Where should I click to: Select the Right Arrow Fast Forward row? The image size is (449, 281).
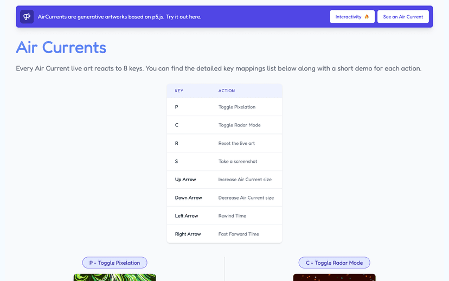point(224,234)
